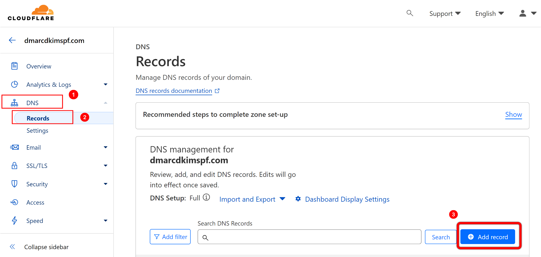
Task: Click the Analytics & Logs pie icon
Action: pyautogui.click(x=15, y=84)
